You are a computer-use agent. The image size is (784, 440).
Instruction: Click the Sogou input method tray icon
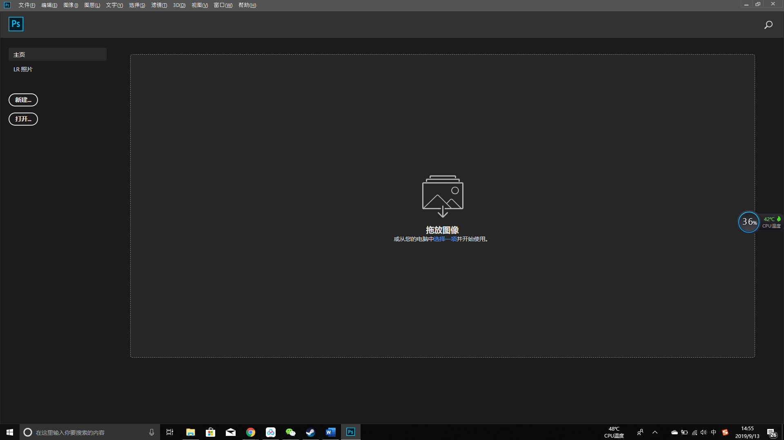pos(725,432)
